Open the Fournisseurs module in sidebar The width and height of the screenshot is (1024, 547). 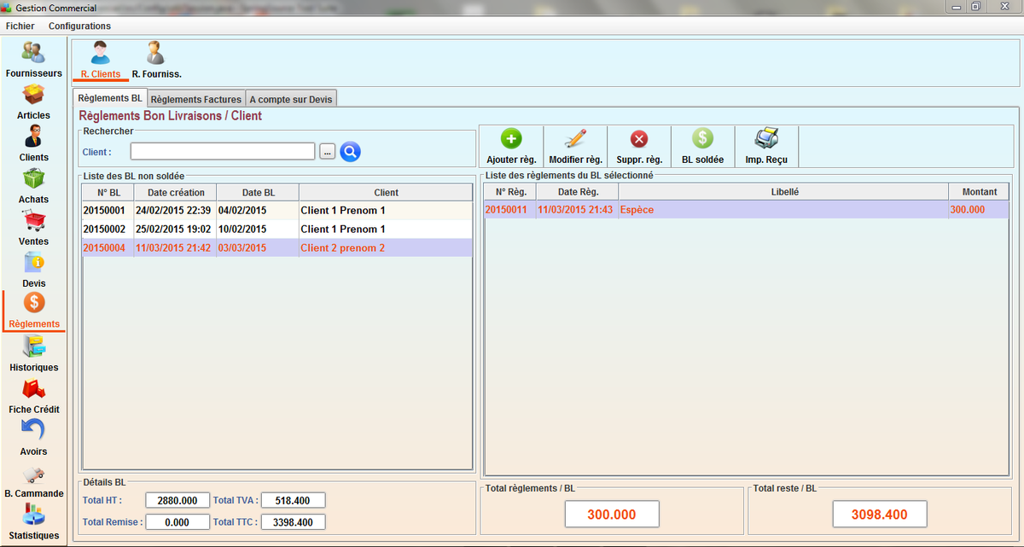coord(33,59)
